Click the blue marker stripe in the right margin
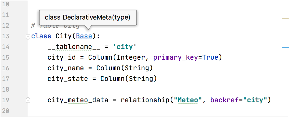The height and width of the screenshot is (117, 289). (x=285, y=47)
